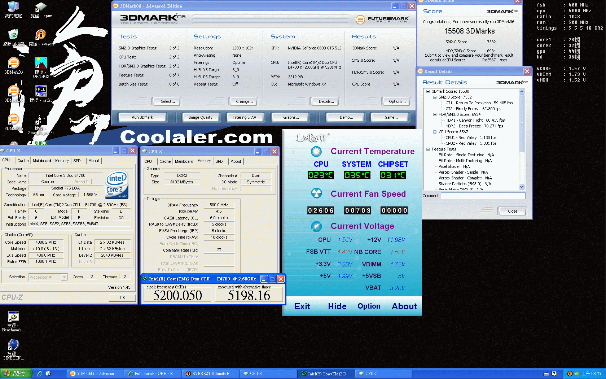
Task: Select HDR2 - Deep Freeze tree row
Action: point(474,126)
